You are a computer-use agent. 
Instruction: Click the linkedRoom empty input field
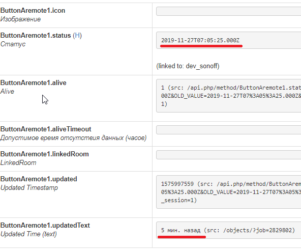point(228,155)
